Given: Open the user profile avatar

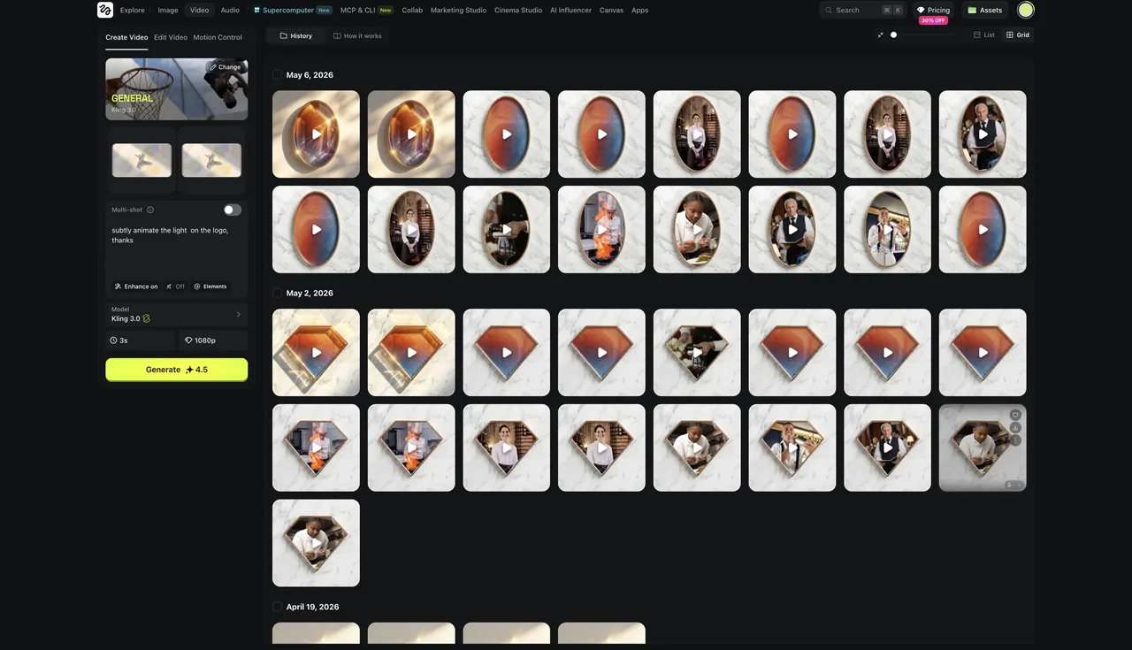Looking at the screenshot, I should 1026,10.
